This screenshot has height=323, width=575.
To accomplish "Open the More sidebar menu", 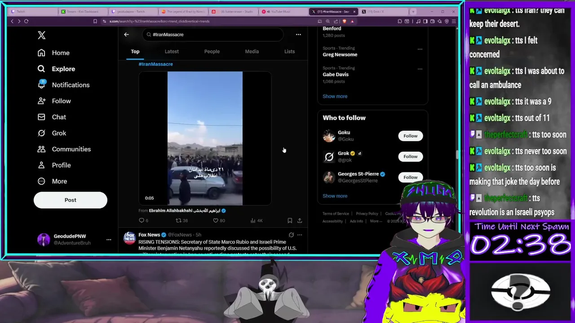I will (52, 181).
